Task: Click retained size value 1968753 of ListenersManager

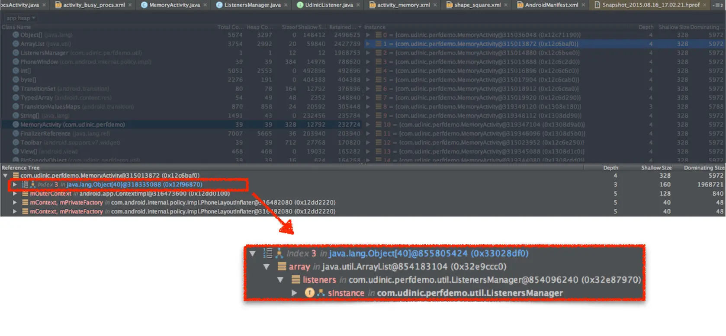Action: click(347, 53)
